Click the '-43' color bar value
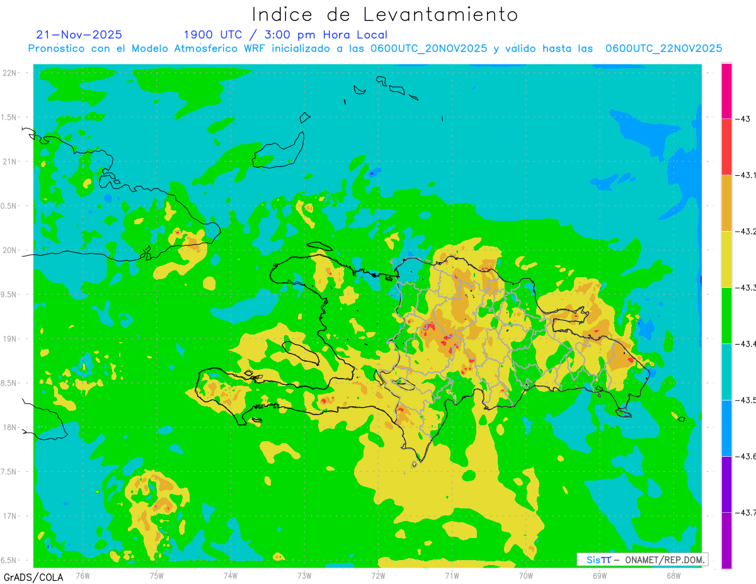 coord(743,119)
